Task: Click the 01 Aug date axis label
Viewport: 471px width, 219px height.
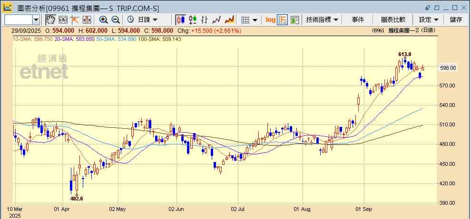Action: [302, 209]
